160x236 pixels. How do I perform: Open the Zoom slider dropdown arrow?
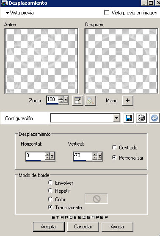click(x=66, y=100)
